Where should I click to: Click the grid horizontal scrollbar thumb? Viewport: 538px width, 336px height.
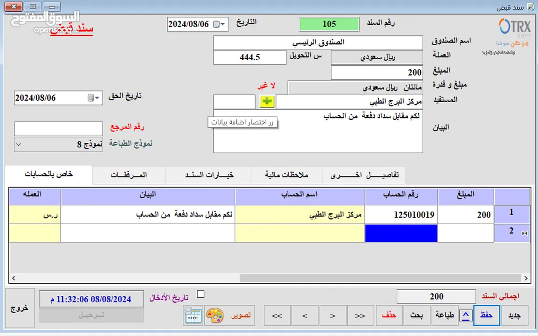point(380,278)
